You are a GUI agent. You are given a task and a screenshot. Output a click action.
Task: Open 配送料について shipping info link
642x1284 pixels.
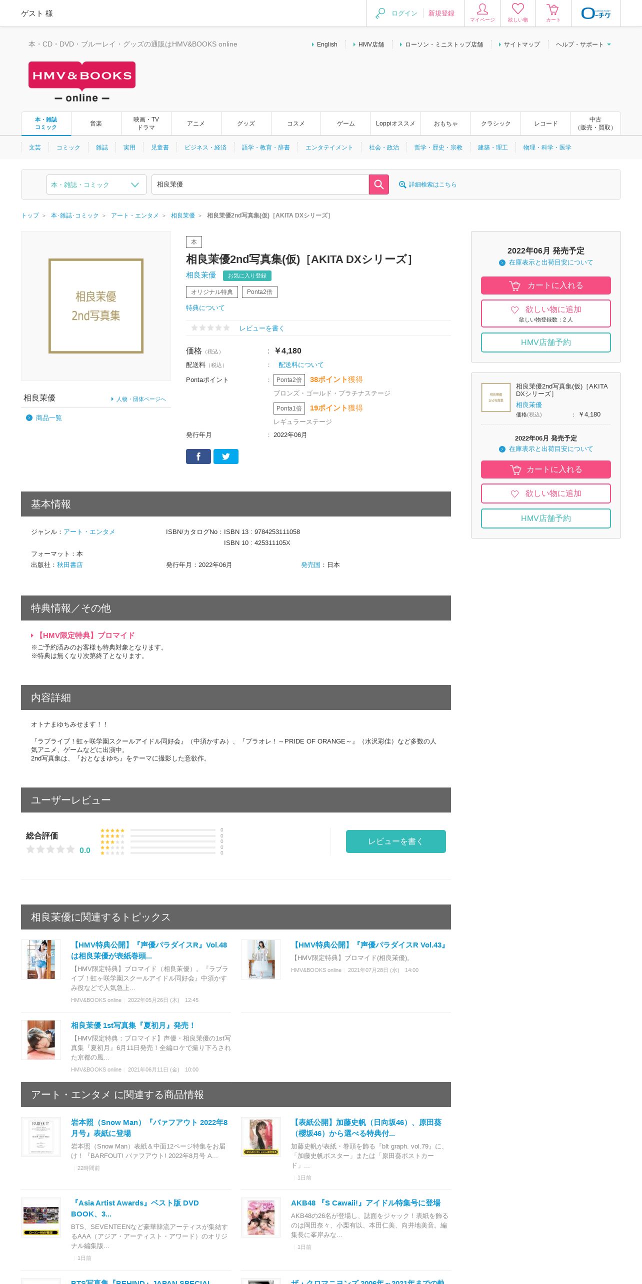pyautogui.click(x=301, y=365)
